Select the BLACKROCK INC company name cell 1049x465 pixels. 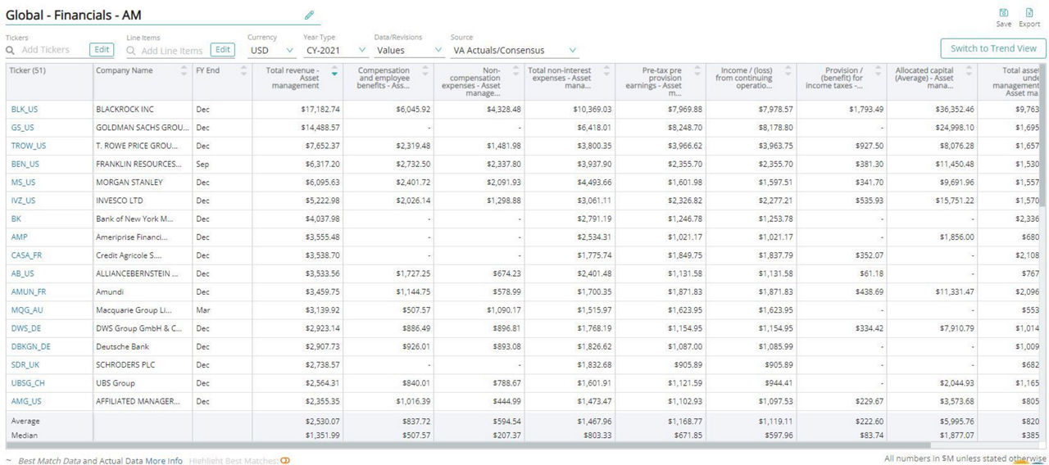click(x=142, y=109)
